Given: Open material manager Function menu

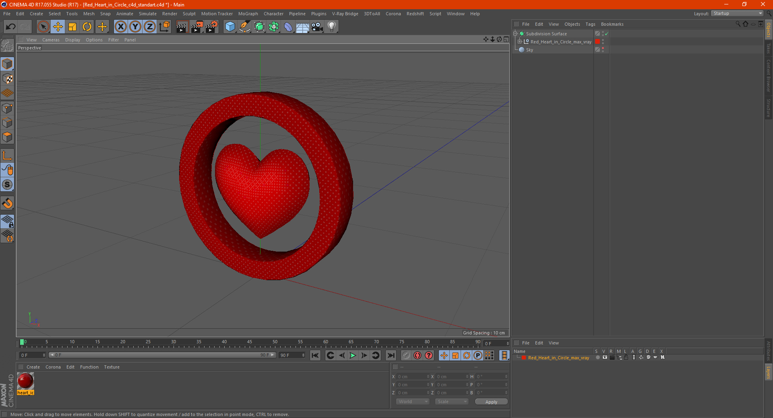Looking at the screenshot, I should point(89,367).
